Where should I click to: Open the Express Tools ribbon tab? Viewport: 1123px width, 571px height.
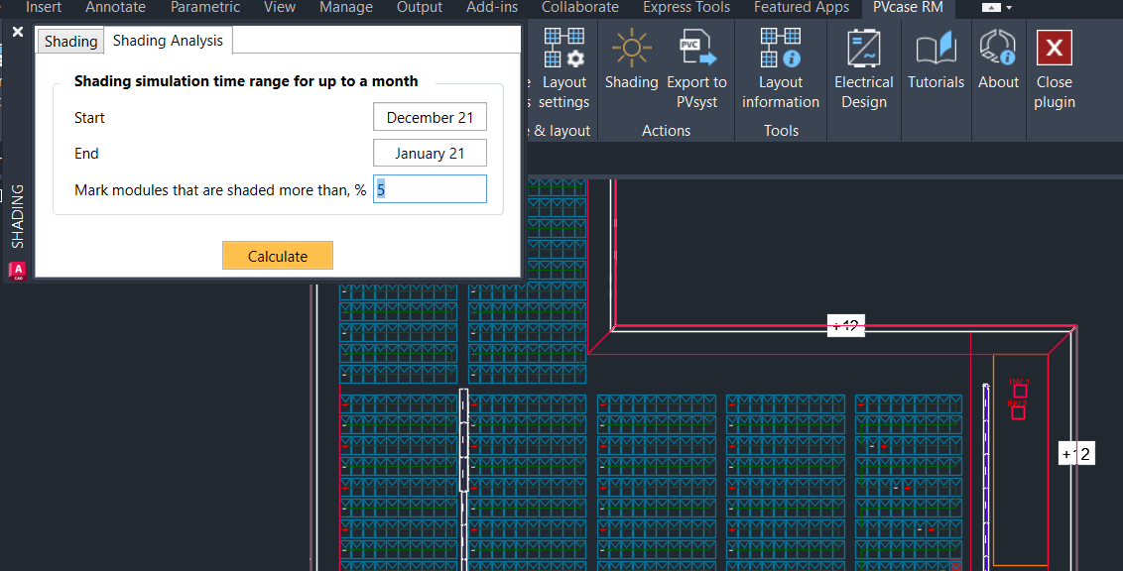pyautogui.click(x=687, y=8)
